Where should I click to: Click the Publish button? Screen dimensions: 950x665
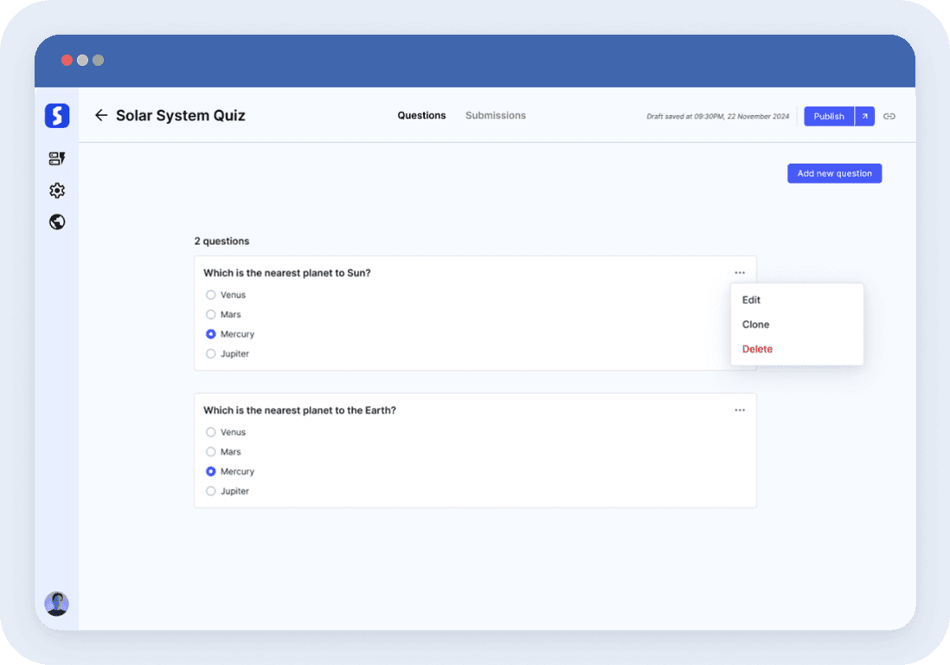pos(828,116)
